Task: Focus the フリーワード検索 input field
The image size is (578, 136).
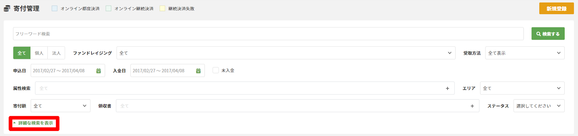Action: (268, 34)
